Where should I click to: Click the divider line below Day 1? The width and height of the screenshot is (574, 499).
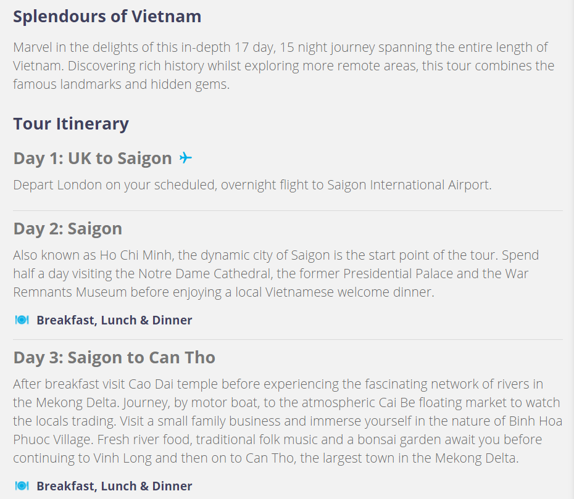click(x=288, y=211)
